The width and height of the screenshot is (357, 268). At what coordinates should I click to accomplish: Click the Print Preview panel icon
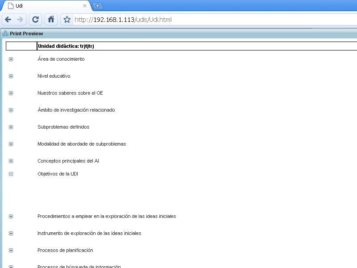click(x=5, y=33)
